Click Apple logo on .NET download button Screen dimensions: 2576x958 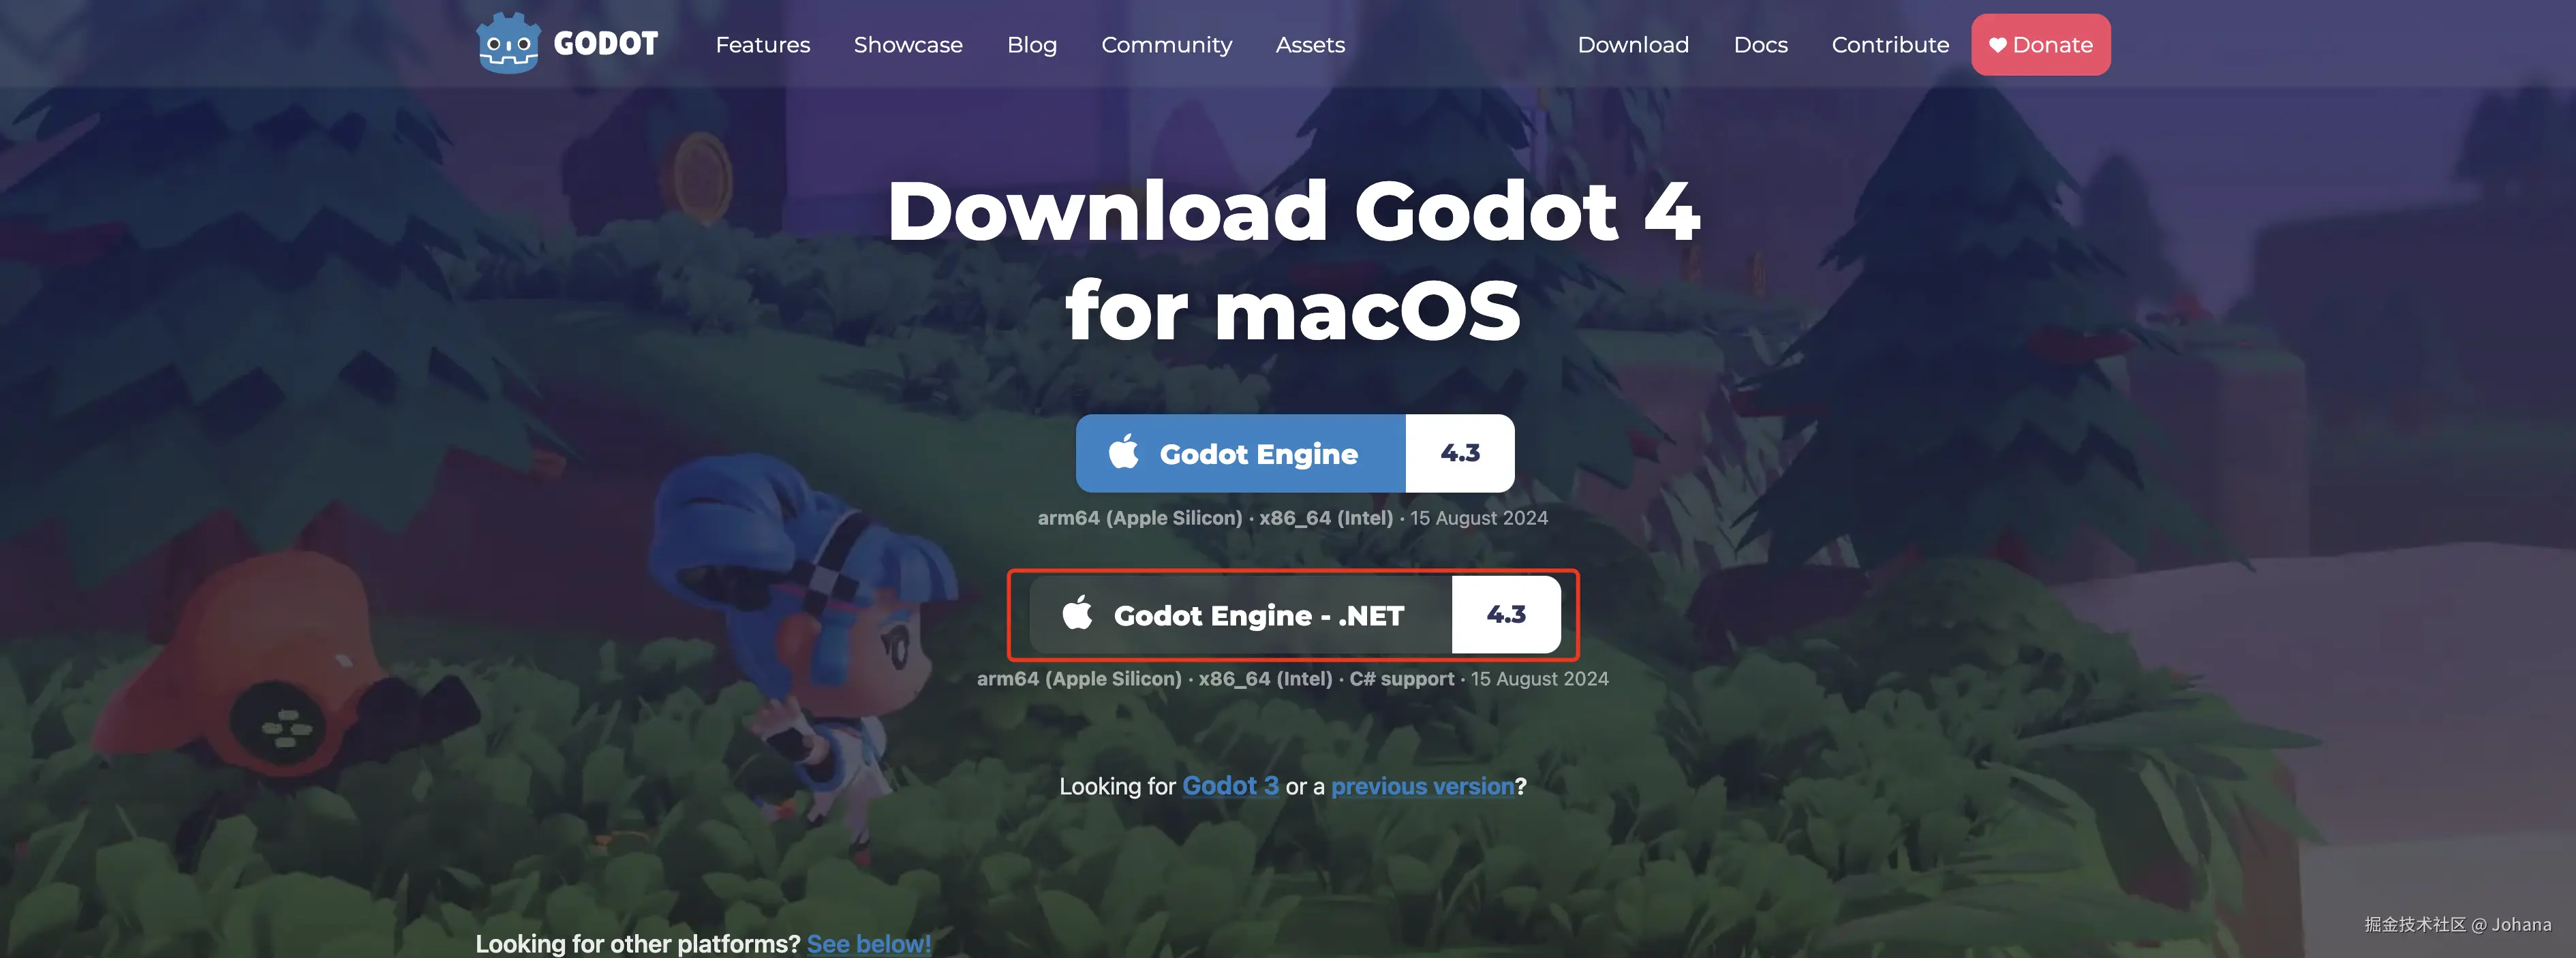[x=1077, y=613]
